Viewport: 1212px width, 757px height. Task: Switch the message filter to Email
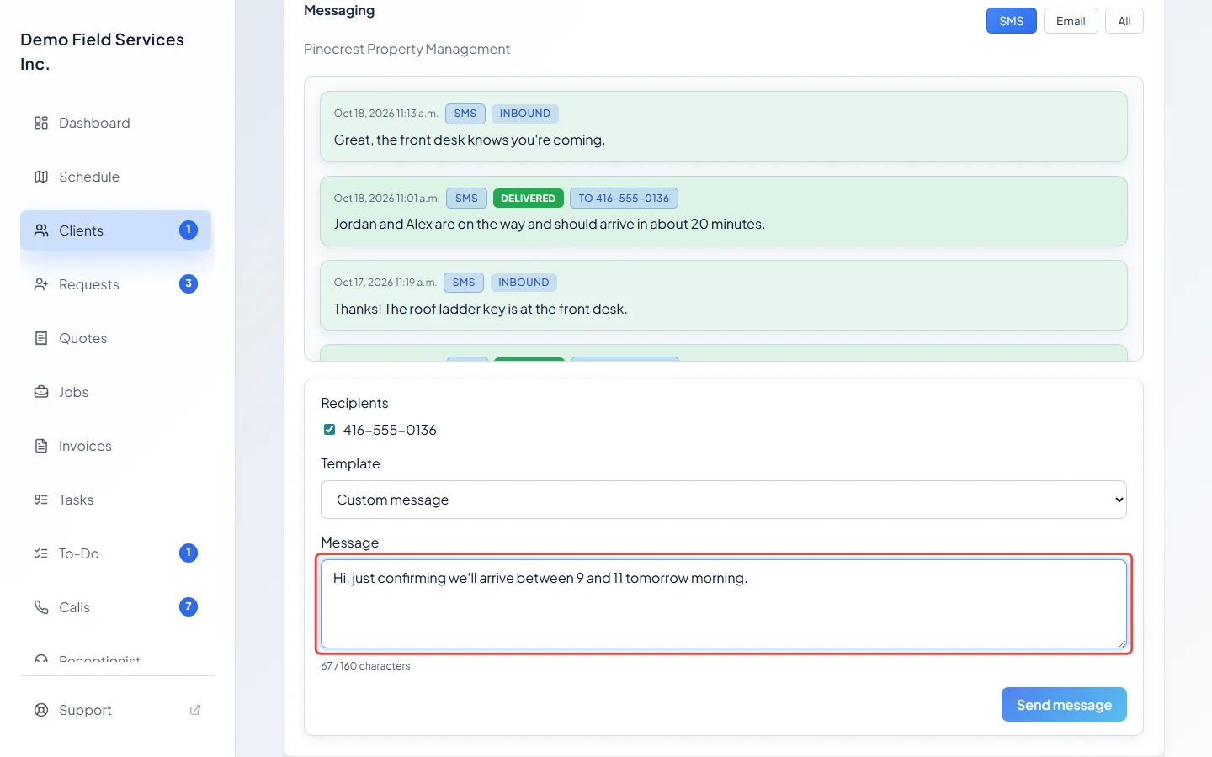pyautogui.click(x=1071, y=21)
